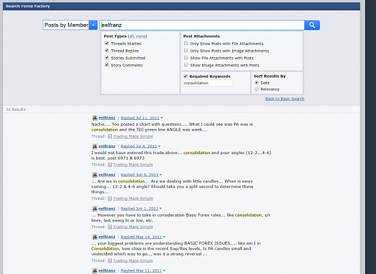Uncheck the Stories Submitted checkbox
Image resolution: width=376 pixels, height=274 pixels.
click(107, 58)
